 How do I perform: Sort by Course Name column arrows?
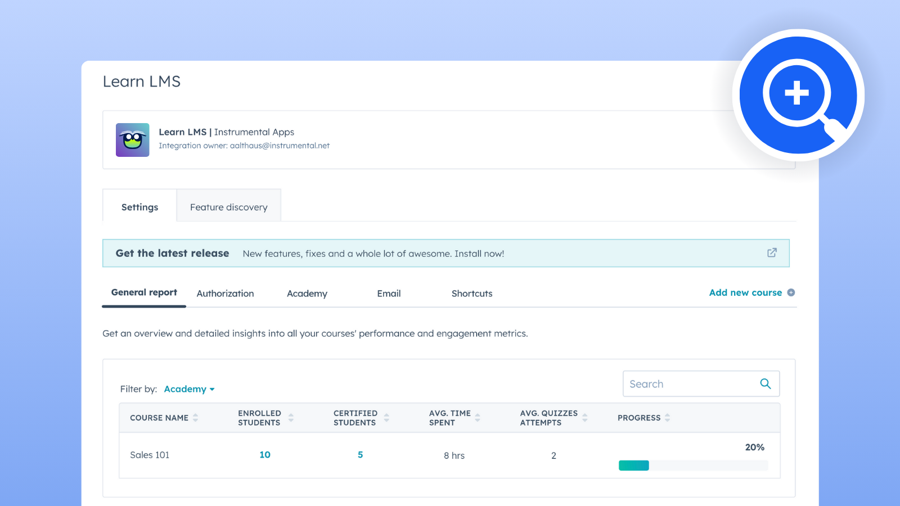click(196, 418)
